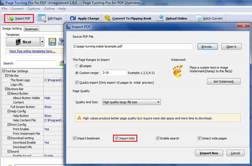This screenshot has height=166, width=252.
Task: Open Quality And Size dropdown
Action: [x=132, y=102]
